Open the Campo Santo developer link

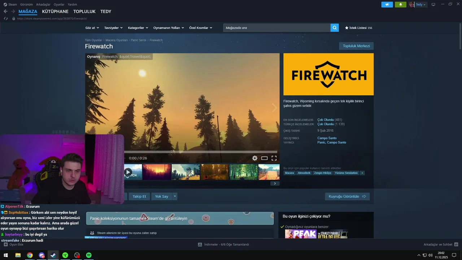click(327, 138)
